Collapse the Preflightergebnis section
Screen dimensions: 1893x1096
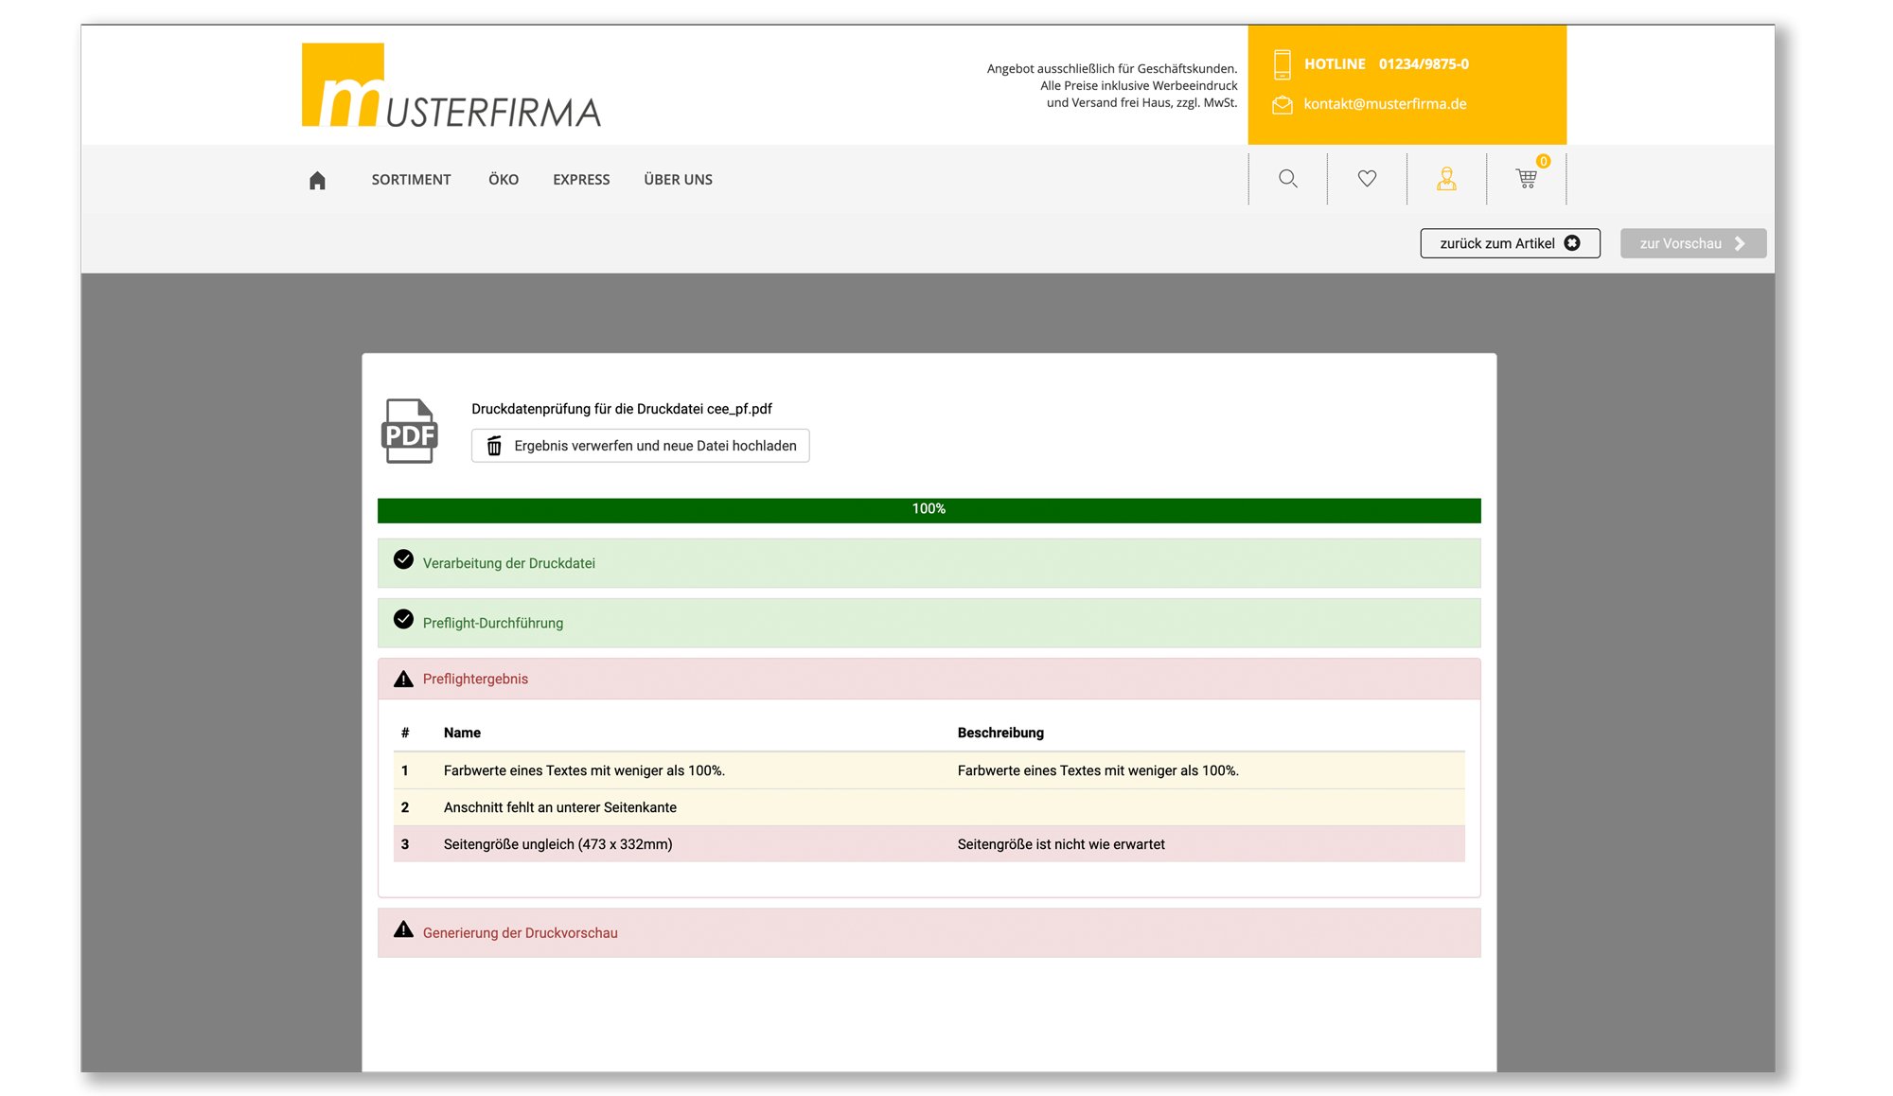pyautogui.click(x=929, y=679)
